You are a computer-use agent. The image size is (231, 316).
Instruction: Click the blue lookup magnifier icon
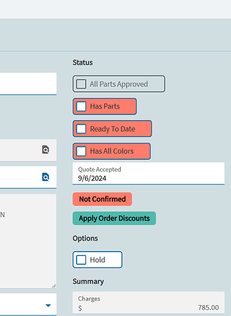pyautogui.click(x=46, y=177)
